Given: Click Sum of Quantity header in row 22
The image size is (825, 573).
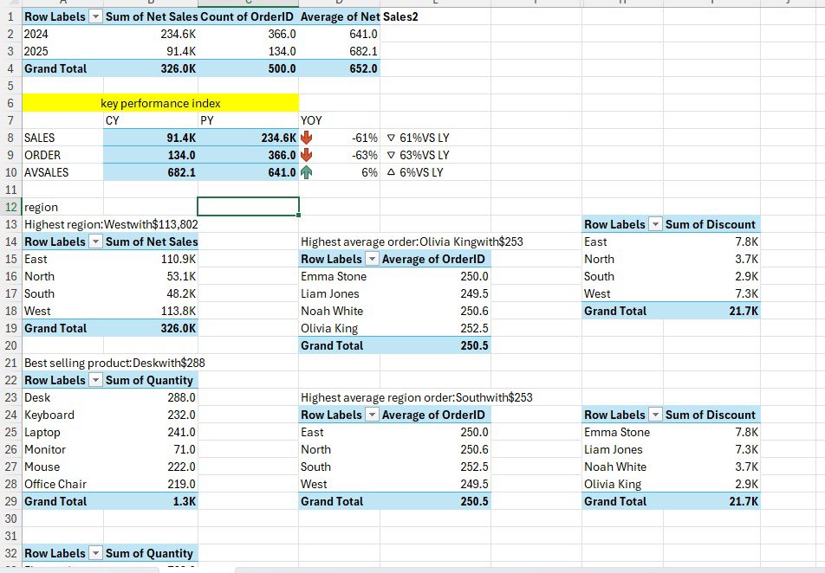Looking at the screenshot, I should (x=151, y=380).
